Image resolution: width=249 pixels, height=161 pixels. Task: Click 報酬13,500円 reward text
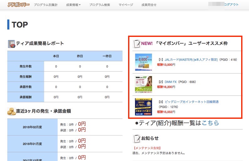click(166, 65)
